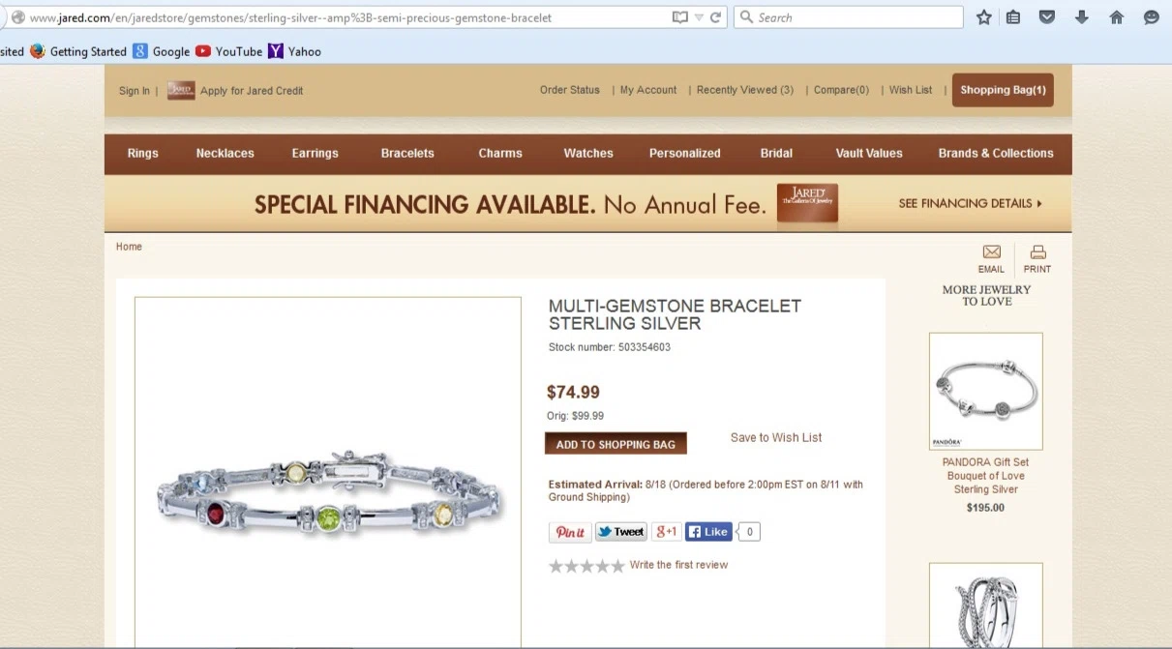Click the Google +1 button
This screenshot has height=649, width=1172.
click(666, 532)
